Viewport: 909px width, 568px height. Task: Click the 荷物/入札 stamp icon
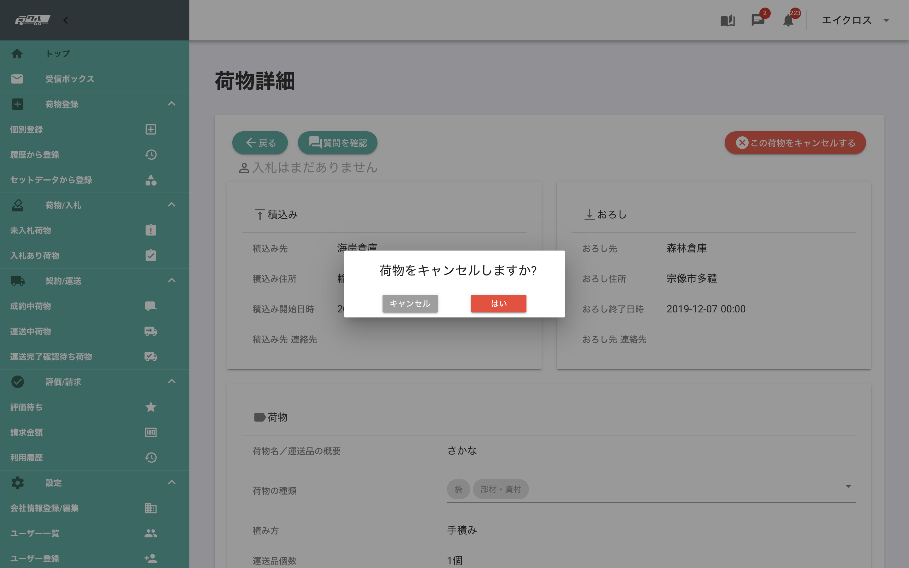tap(17, 205)
